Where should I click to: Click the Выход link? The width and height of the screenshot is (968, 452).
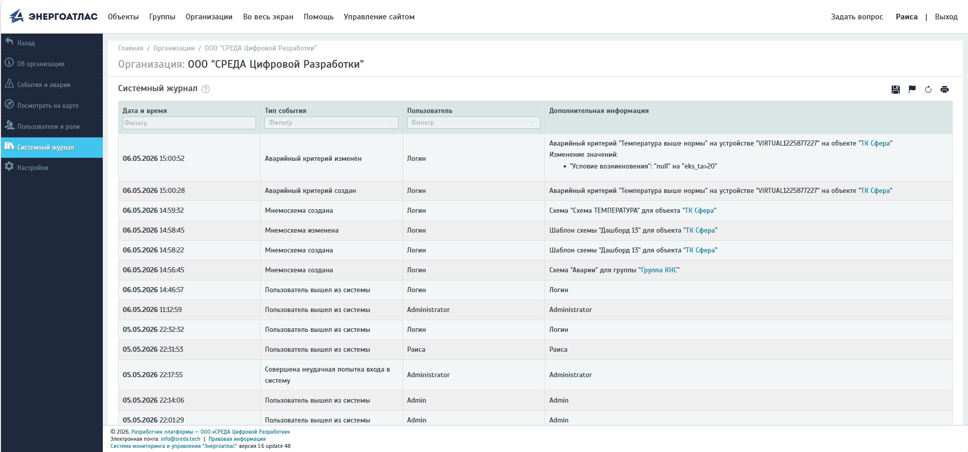pyautogui.click(x=946, y=17)
